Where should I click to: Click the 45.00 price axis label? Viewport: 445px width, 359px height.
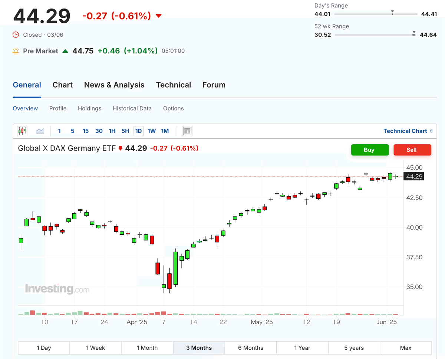pyautogui.click(x=415, y=168)
